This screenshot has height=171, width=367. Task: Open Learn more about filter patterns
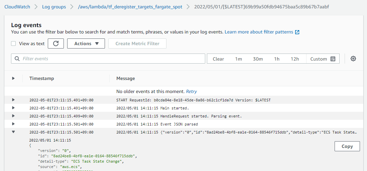259,32
